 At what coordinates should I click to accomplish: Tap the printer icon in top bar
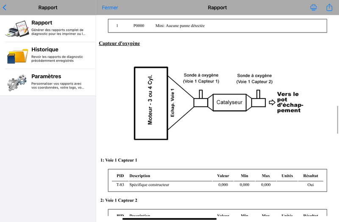(x=313, y=7)
